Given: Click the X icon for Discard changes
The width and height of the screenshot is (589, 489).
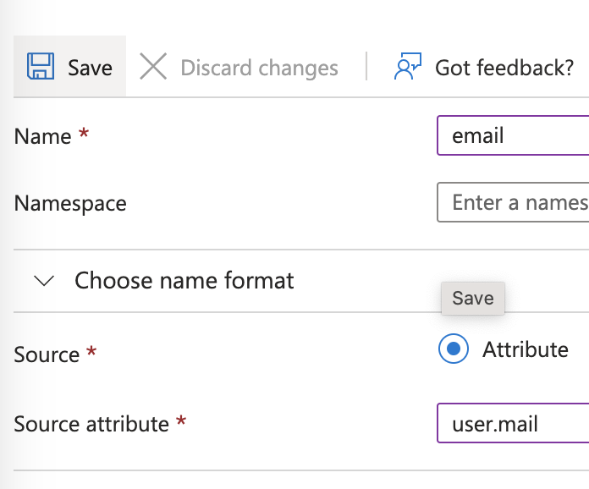Looking at the screenshot, I should [153, 66].
